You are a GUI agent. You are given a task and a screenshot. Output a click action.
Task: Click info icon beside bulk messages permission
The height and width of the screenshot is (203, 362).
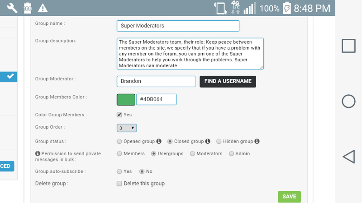[x=38, y=153]
